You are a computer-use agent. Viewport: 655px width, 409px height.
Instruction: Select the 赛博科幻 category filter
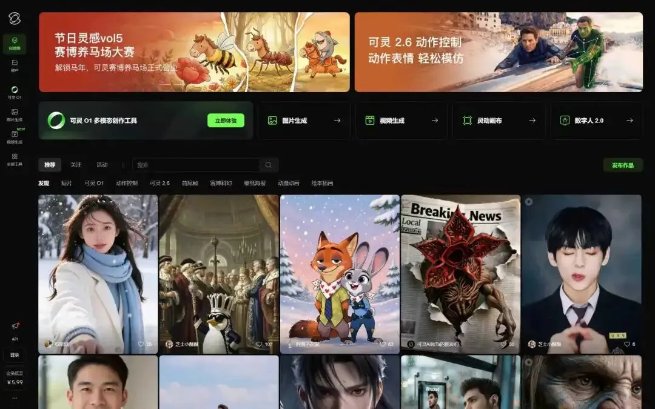point(221,183)
